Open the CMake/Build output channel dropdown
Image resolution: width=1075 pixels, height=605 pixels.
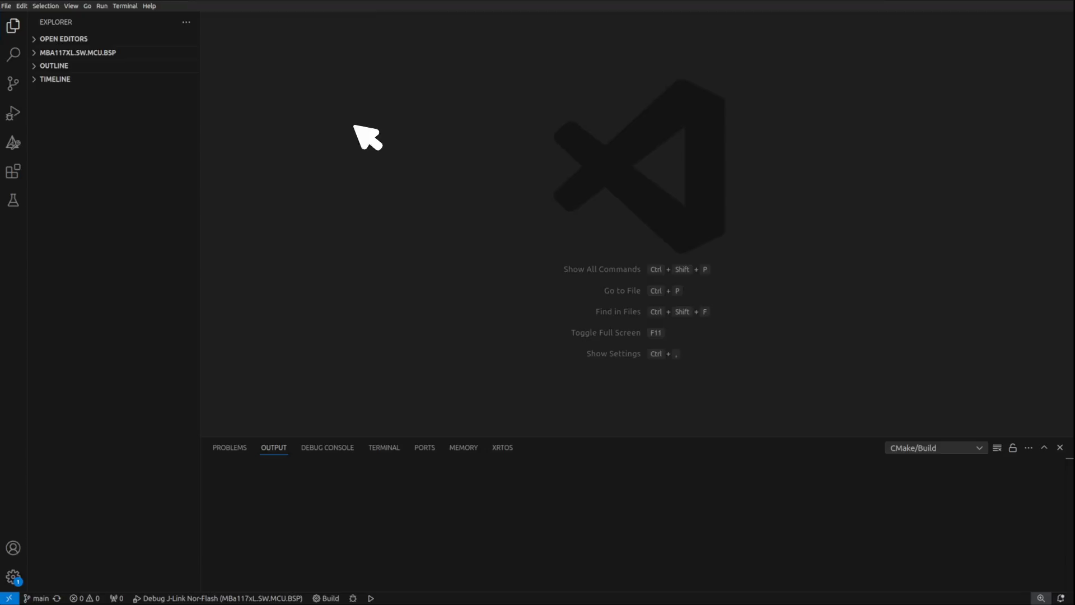coord(936,448)
